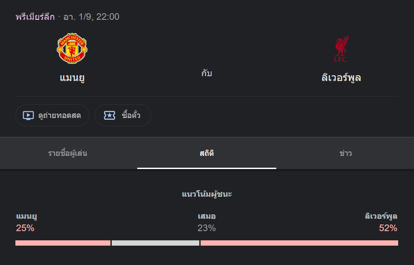The image size is (414, 265).
Task: Click the TV play icon for live broadcast
Action: coord(28,115)
